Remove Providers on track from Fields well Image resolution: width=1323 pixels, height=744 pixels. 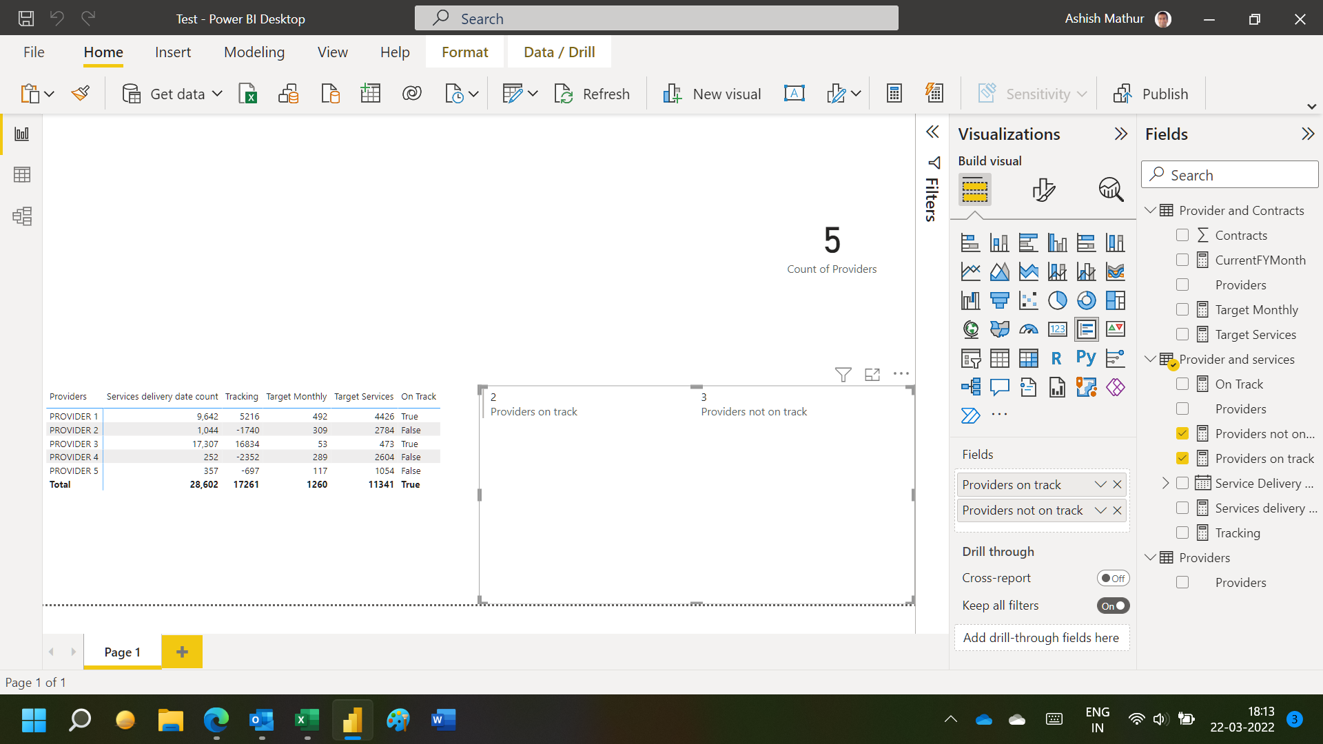(x=1117, y=484)
